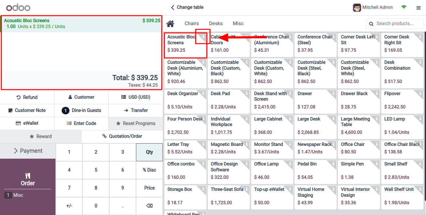Screen dimensions: 426x215
Task: Click numpad key 0
Action: [x=96, y=206]
